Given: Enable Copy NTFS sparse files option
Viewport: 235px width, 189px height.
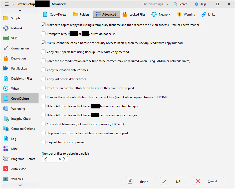Looking at the screenshot, I should pyautogui.click(x=43, y=52).
